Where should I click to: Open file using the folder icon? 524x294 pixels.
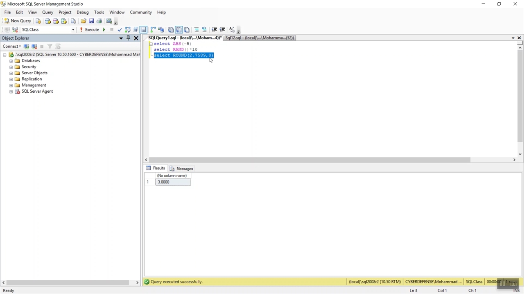(84, 21)
